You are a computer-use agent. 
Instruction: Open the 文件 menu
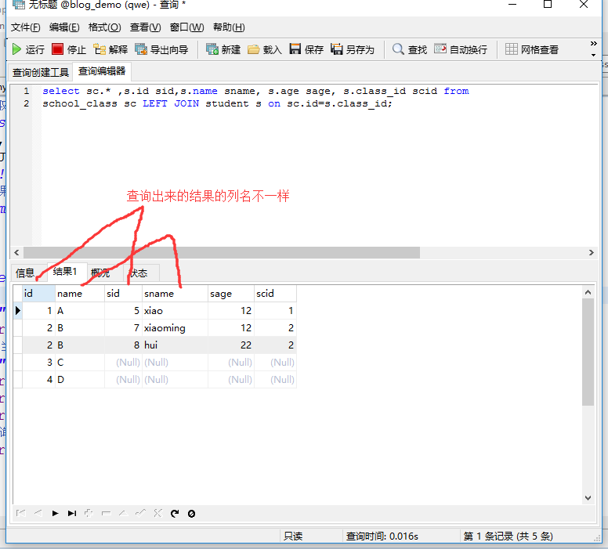[x=25, y=27]
